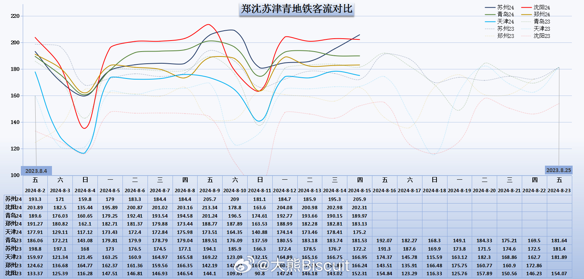Select the cell with value 124.62
Viewport: 584px width, 279px height.
(x=35, y=265)
